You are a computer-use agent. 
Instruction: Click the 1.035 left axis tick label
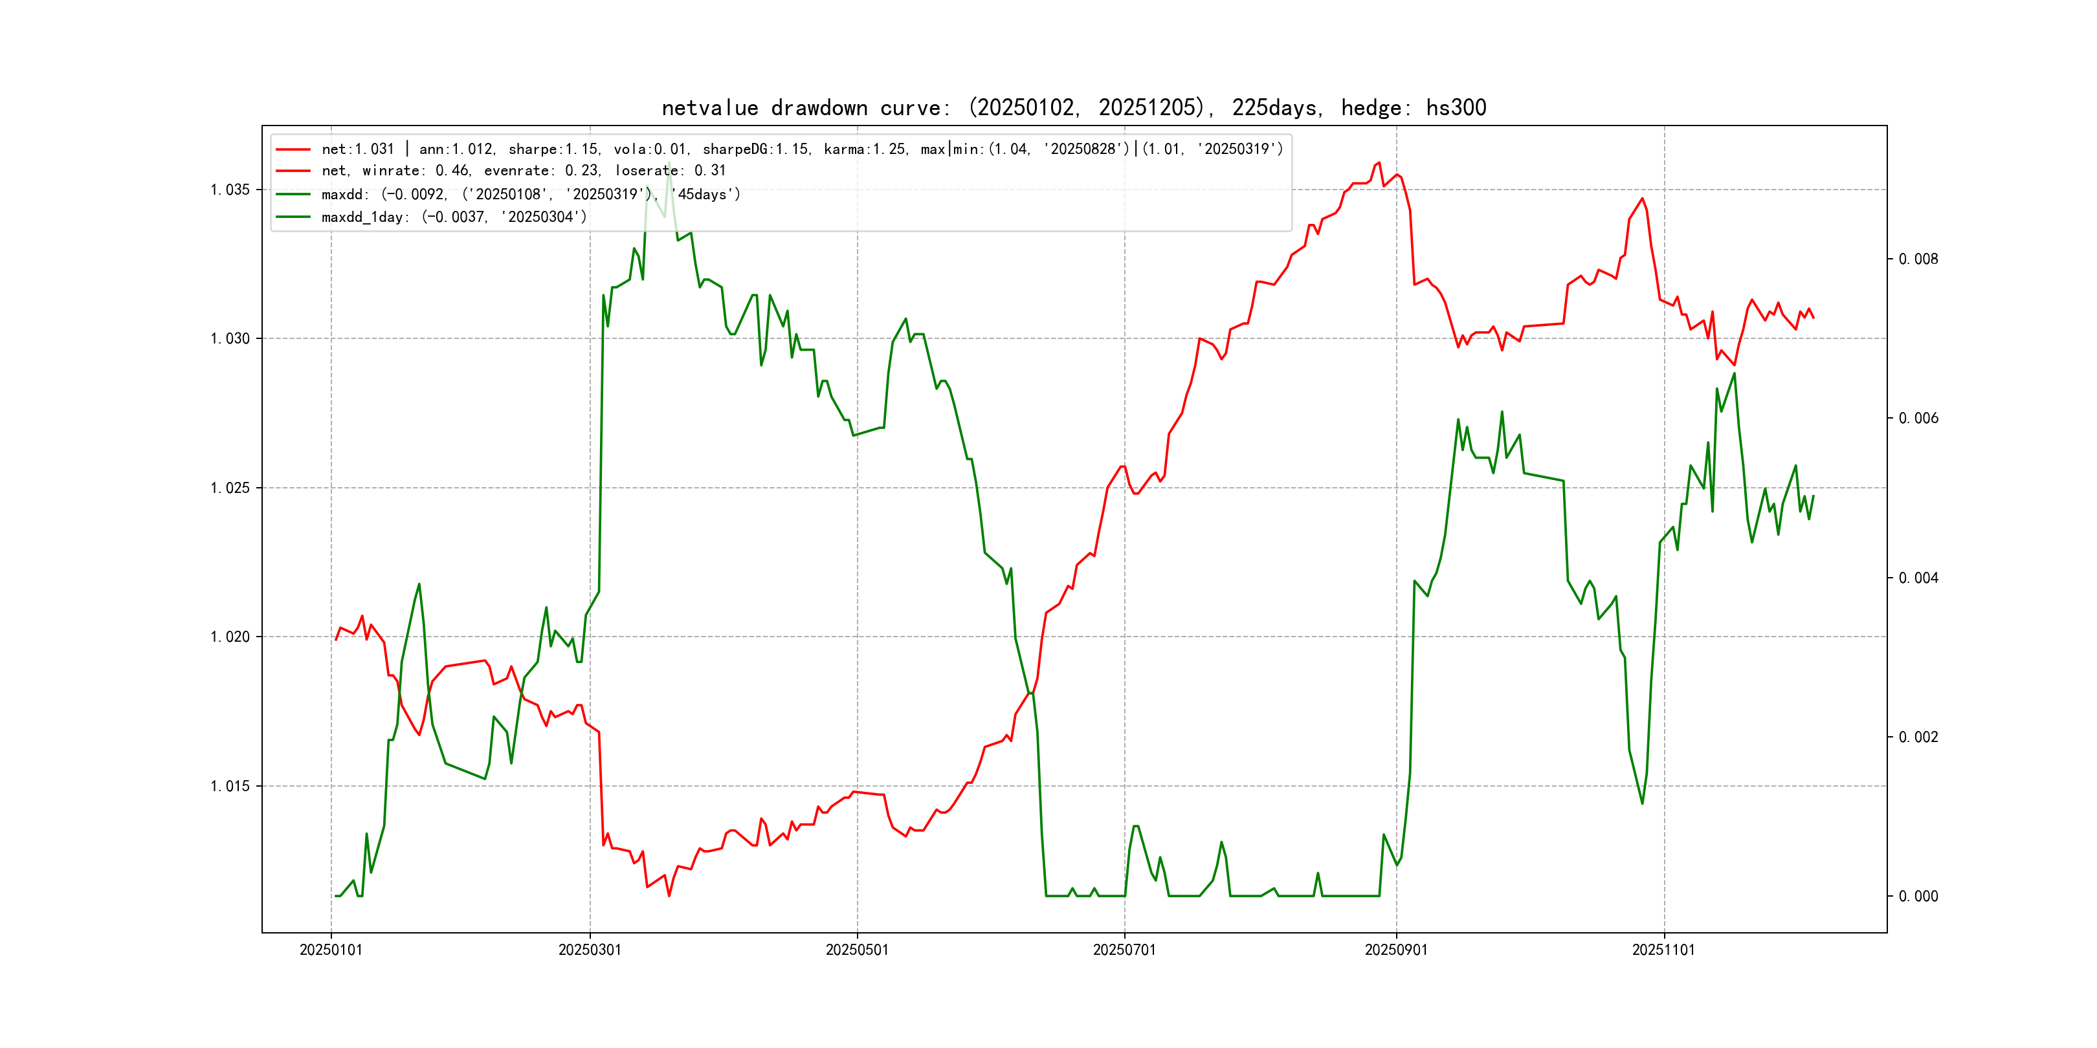230,190
